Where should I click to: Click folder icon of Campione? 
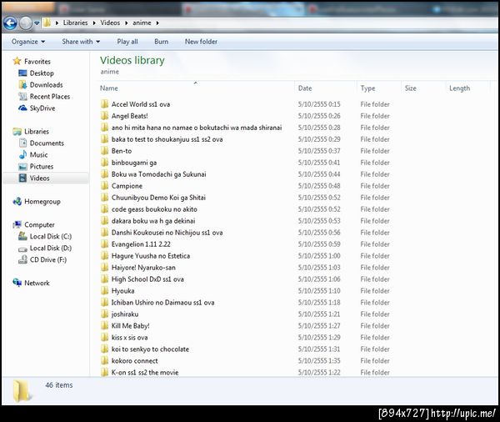pyautogui.click(x=105, y=186)
